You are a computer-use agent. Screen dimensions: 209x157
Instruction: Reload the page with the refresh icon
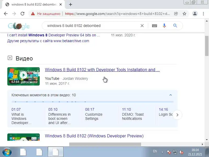(22, 14)
